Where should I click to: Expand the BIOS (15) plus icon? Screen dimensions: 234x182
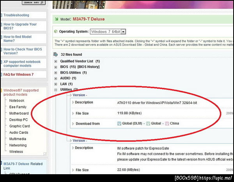click(x=56, y=67)
